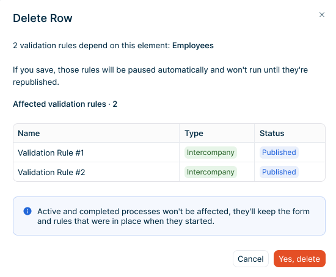Image resolution: width=336 pixels, height=277 pixels.
Task: Click the info banner box
Action: [169, 216]
